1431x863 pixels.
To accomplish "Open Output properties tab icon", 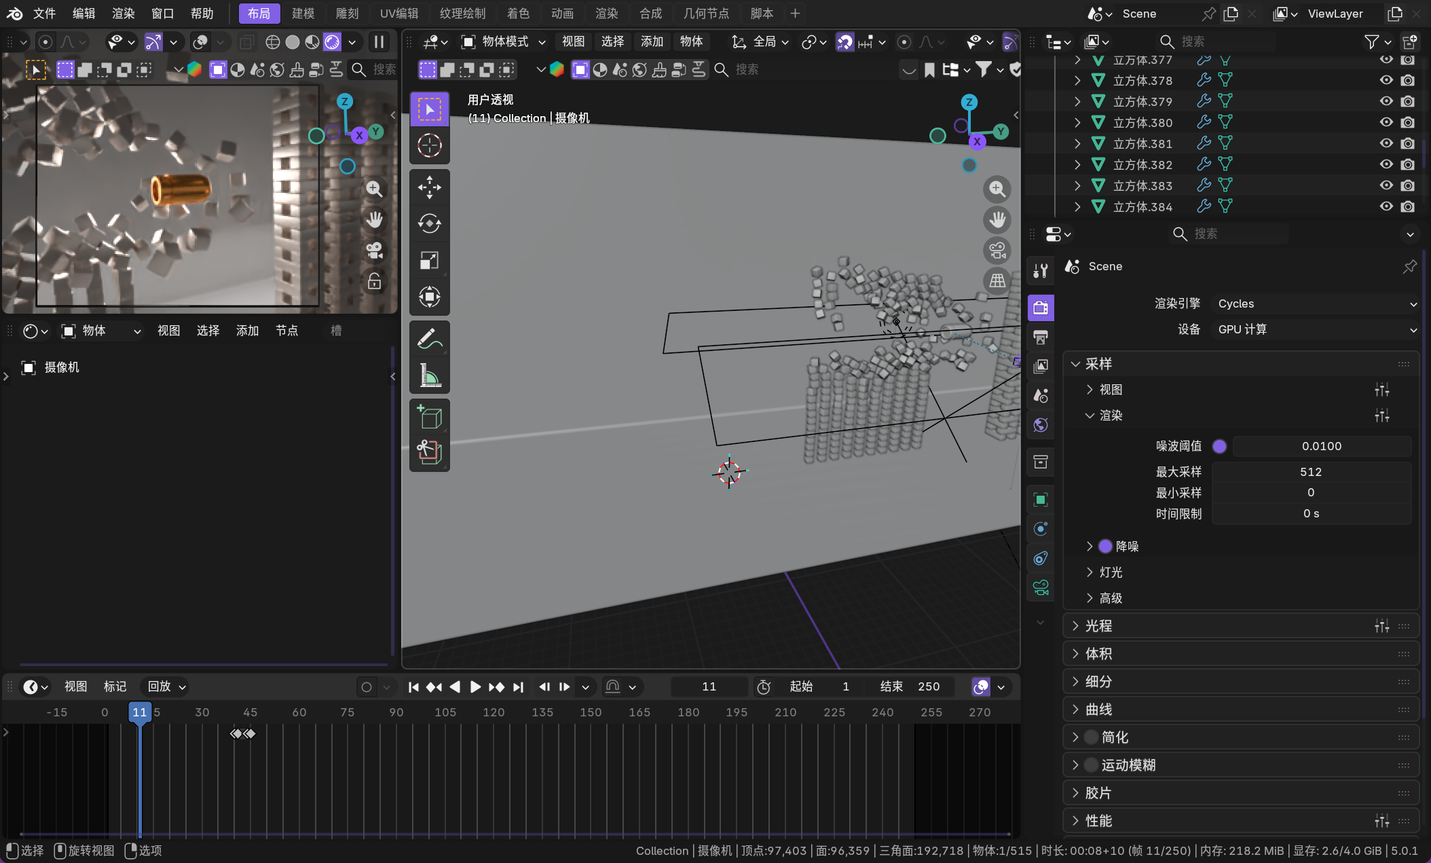I will (1040, 337).
